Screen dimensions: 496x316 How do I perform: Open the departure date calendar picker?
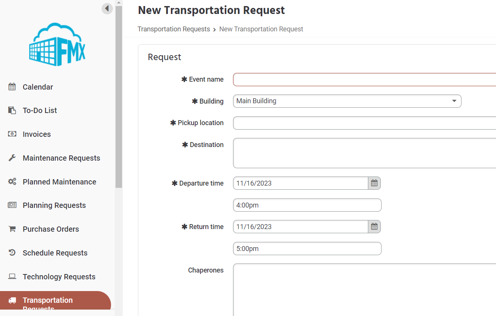[x=374, y=183]
